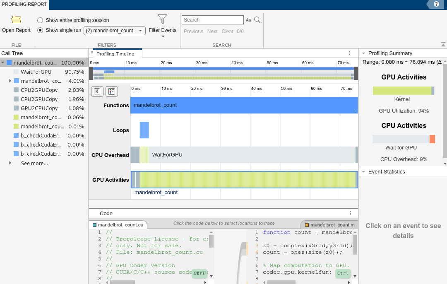Image resolution: width=447 pixels, height=284 pixels.
Task: Click the search magnifier icon
Action: point(257,20)
